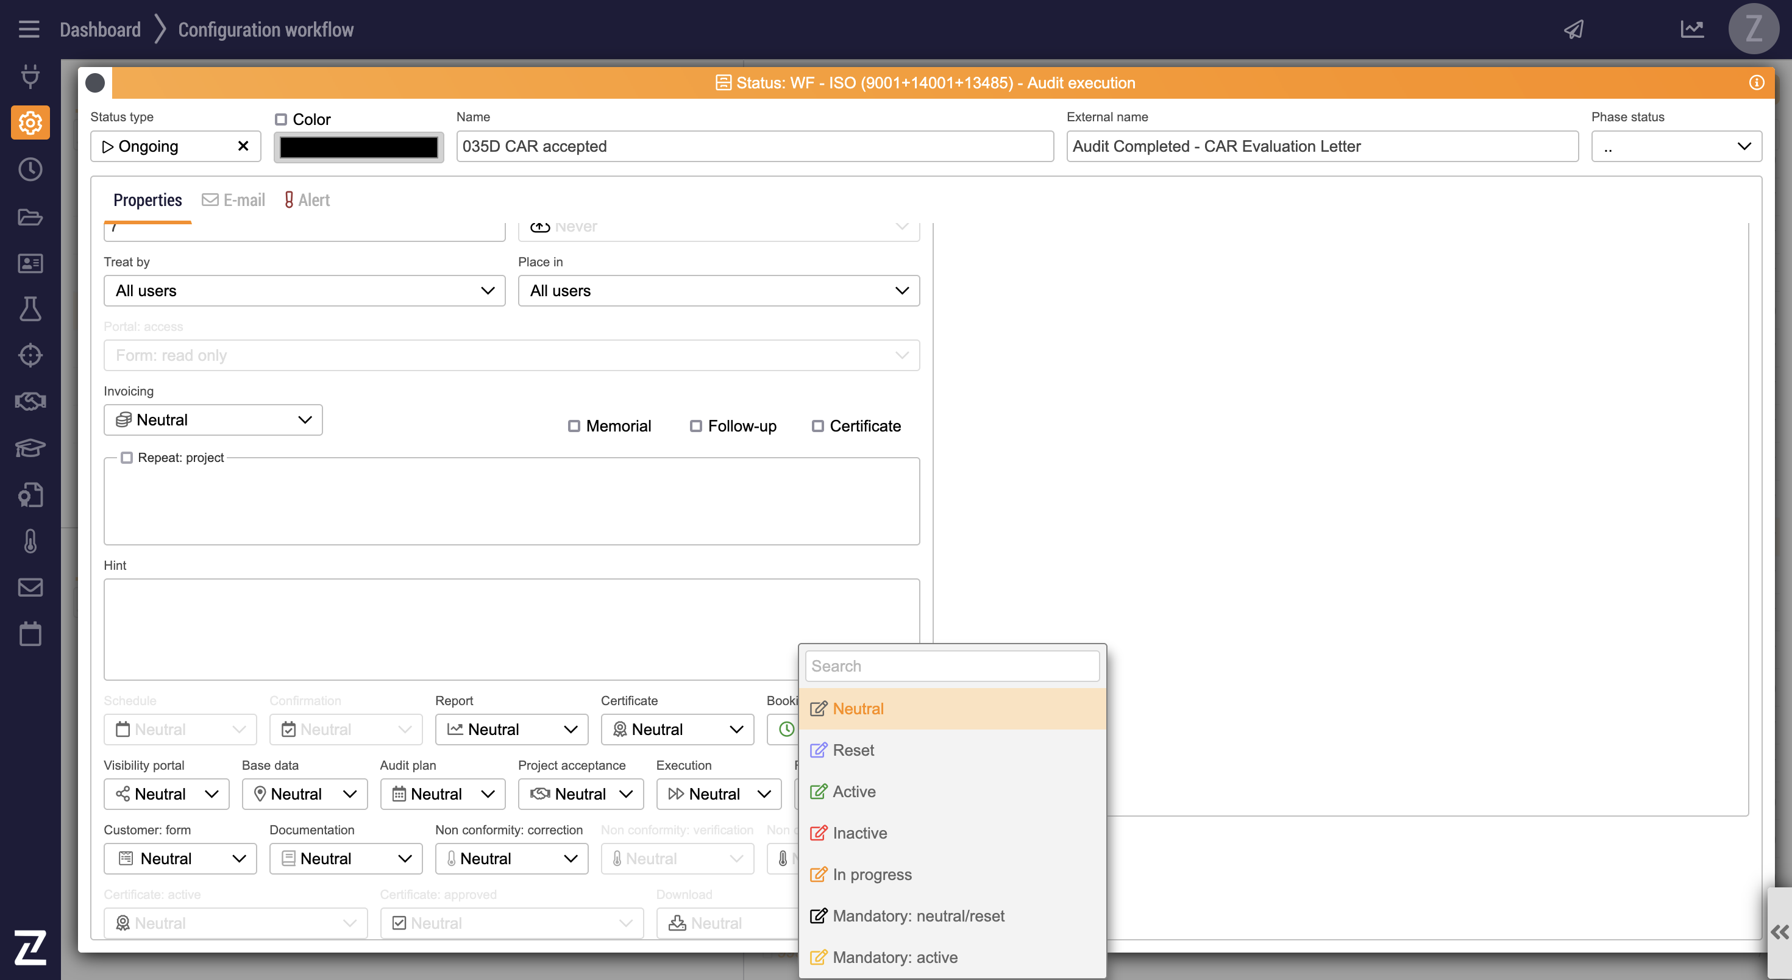Click the dropdown Search field

tap(951, 666)
